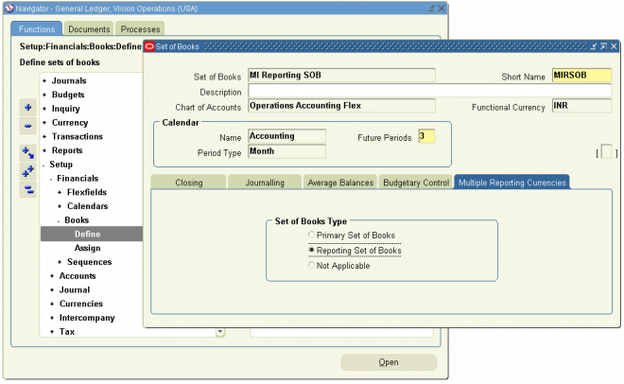Collapse the Books tree node
The image size is (624, 384).
point(59,221)
